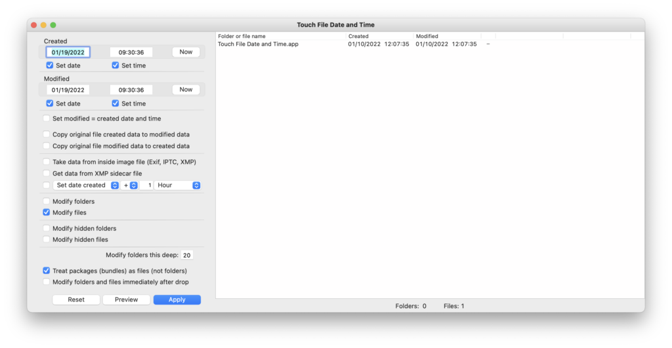Click the Now button under Modified
The height and width of the screenshot is (348, 672).
[186, 90]
